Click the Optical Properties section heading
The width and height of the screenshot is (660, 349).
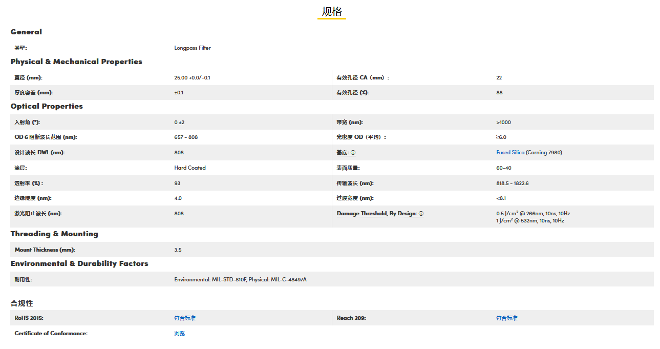pyautogui.click(x=47, y=106)
